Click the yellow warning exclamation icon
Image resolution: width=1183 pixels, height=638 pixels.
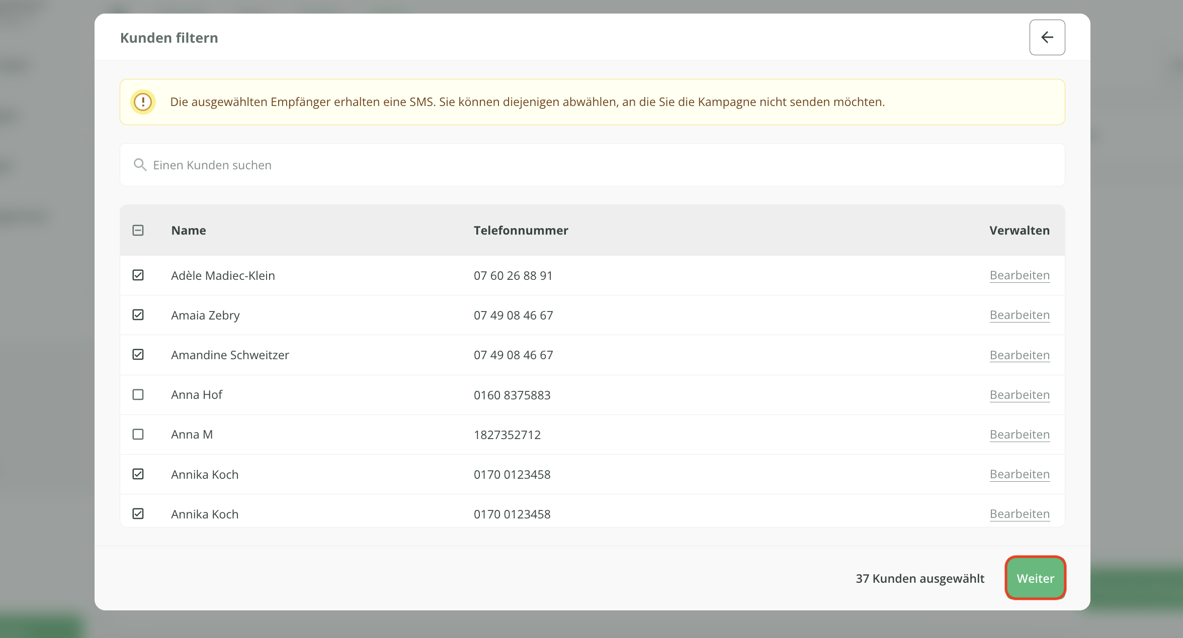point(143,102)
